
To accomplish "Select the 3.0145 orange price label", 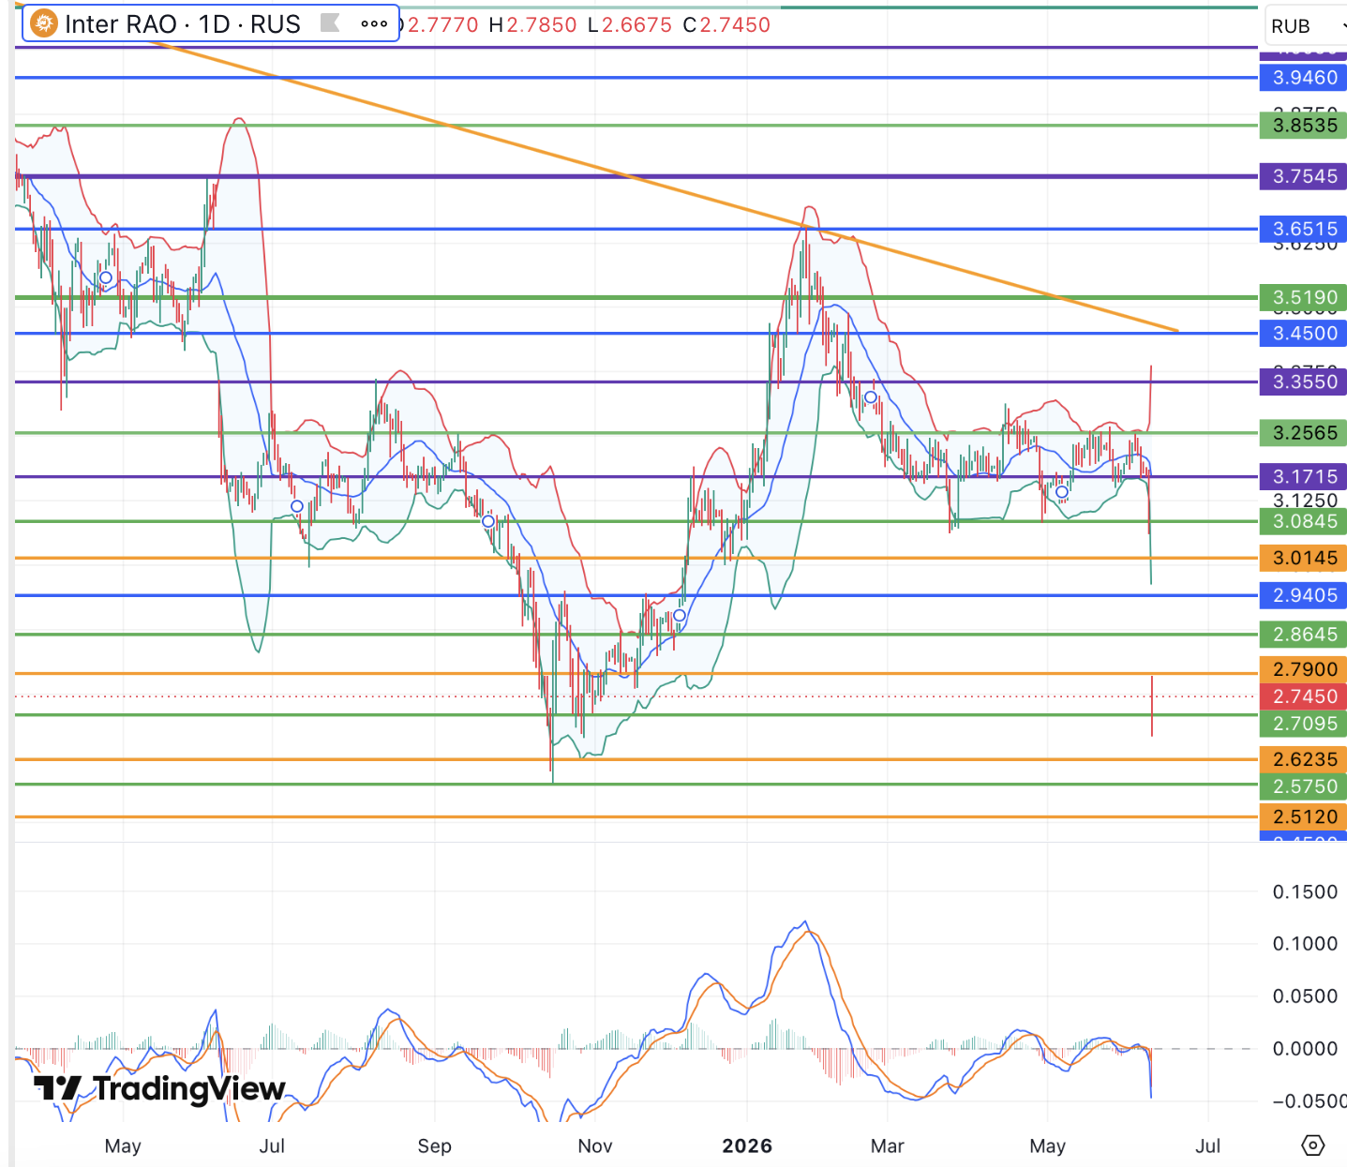I will 1304,559.
